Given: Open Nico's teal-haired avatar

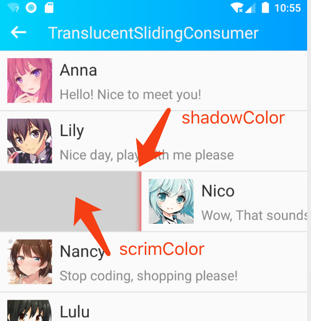Looking at the screenshot, I should [x=171, y=201].
